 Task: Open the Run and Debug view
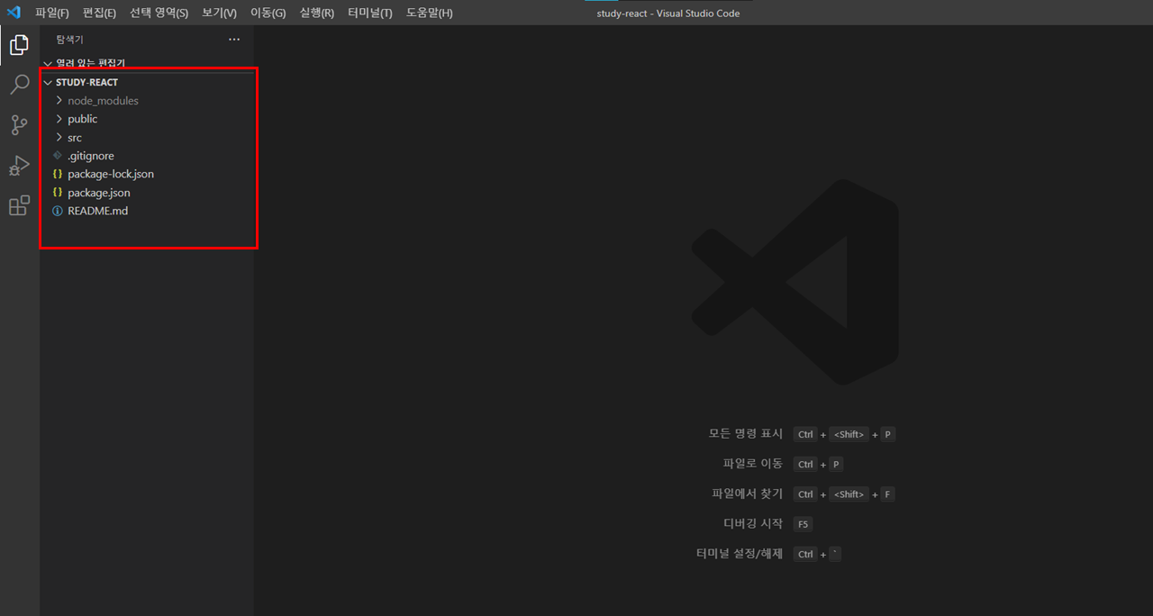[19, 166]
